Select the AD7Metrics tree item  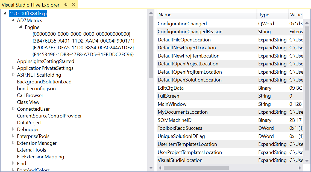tap(30, 20)
